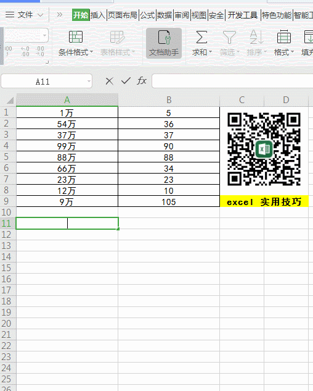Select column D header
Screen dimensions: 313x391
click(x=286, y=100)
